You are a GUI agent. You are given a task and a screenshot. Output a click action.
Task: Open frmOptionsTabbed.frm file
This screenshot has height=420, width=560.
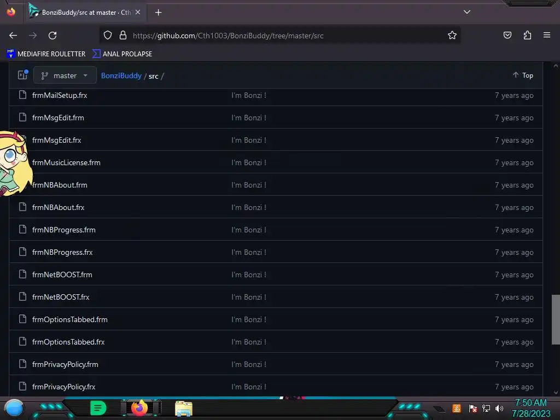click(70, 319)
